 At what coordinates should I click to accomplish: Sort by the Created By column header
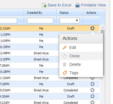pos(34,13)
